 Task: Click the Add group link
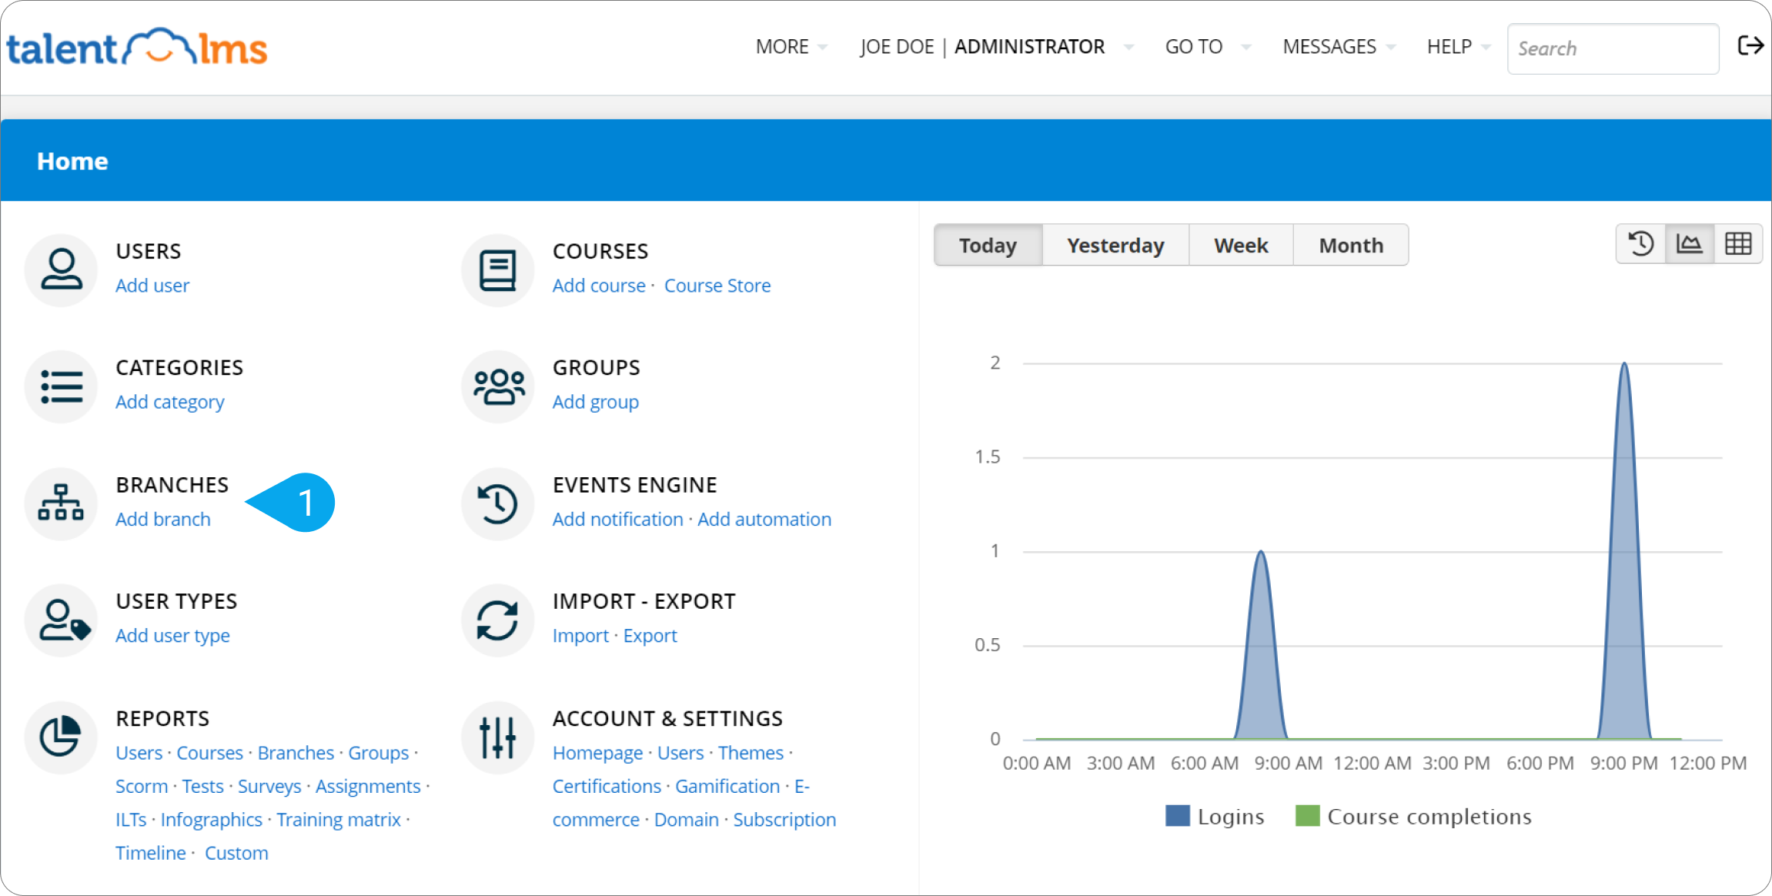click(x=596, y=402)
